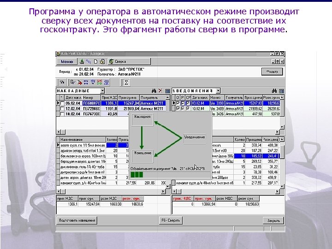Screen dimensions: 332x249
Task: Click table grid icon in Накладные panel
Action: click(167, 91)
